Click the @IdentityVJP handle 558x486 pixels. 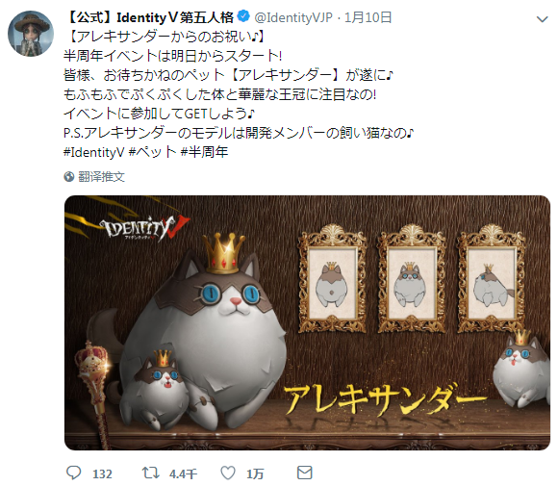293,17
